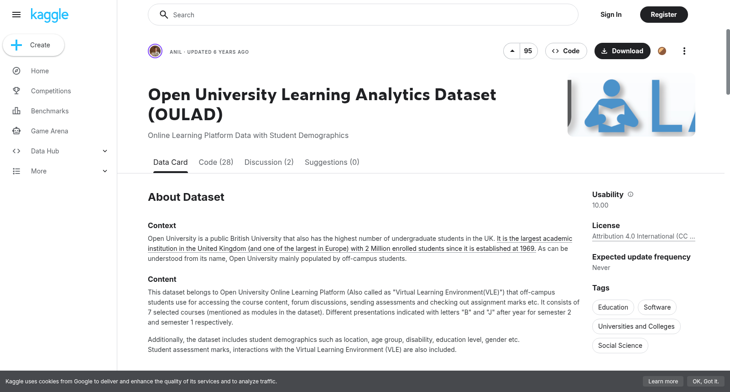Screen dimensions: 730x392
Task: Click the Search input field
Action: click(363, 15)
